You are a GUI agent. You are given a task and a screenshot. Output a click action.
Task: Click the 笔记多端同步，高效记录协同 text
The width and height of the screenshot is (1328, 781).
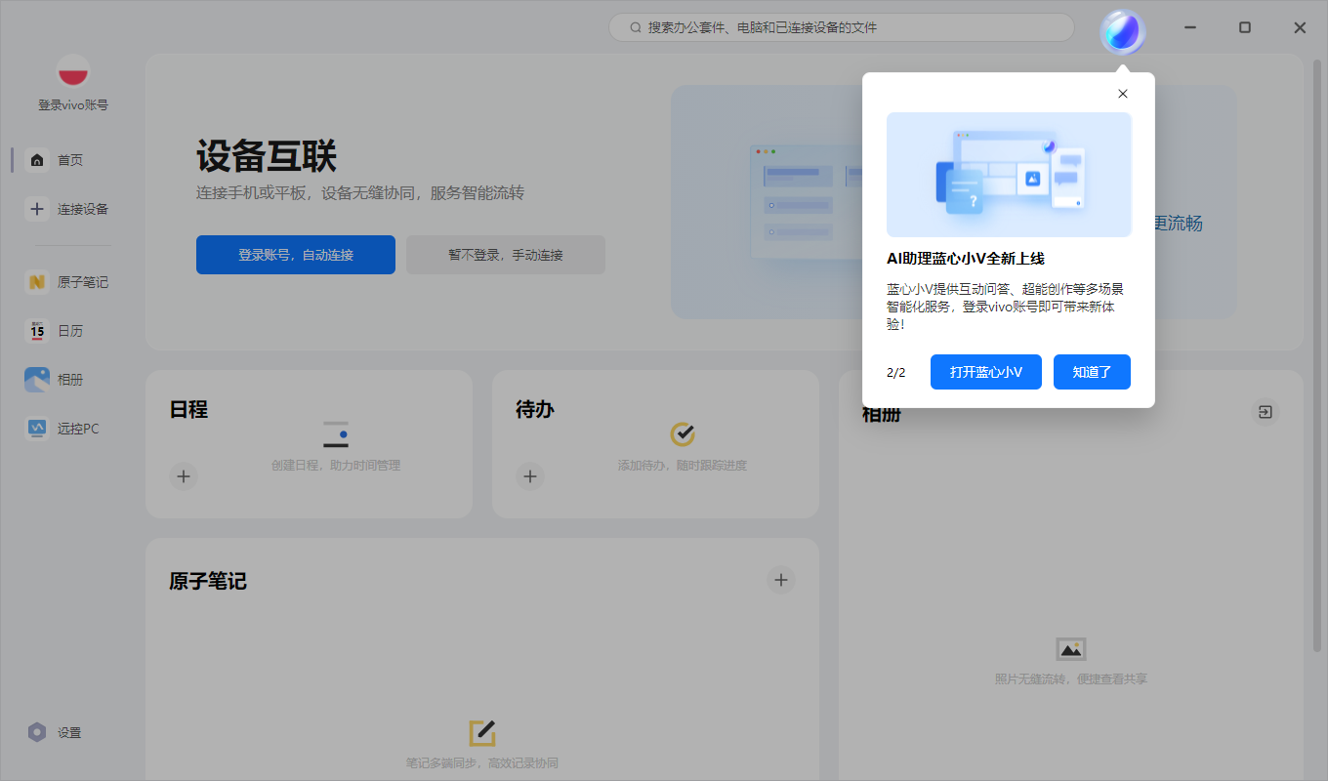482,763
